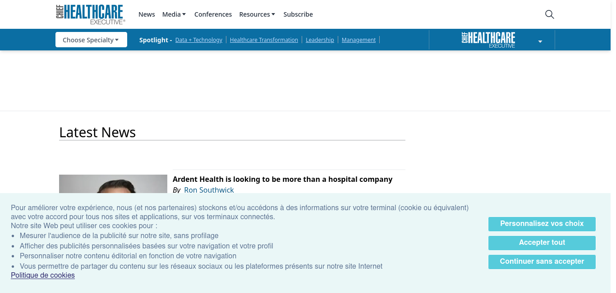Click the white Healthcare Executive logo in blue bar
Image resolution: width=616 pixels, height=293 pixels.
coord(488,40)
